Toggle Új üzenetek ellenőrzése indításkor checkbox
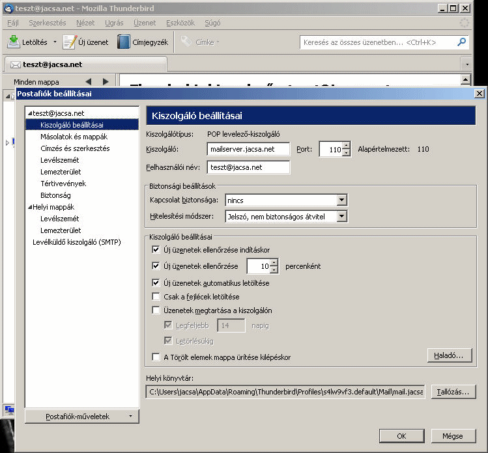488x453 pixels. click(x=156, y=249)
